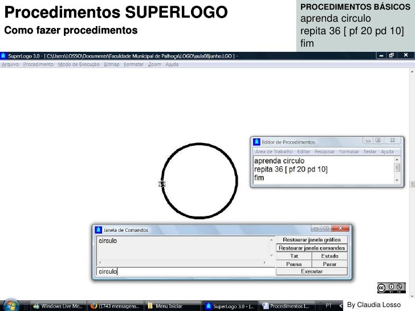
Task: Open Menu Iniciar folder taskbar item
Action: click(173, 306)
